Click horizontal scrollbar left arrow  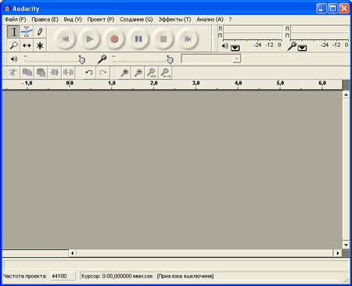click(72, 253)
